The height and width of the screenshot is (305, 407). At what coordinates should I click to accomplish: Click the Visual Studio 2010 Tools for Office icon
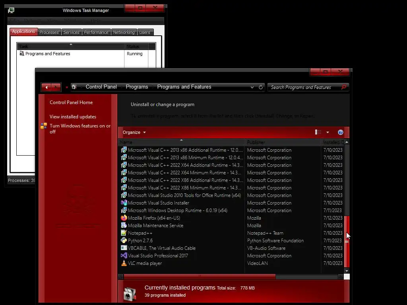(124, 195)
